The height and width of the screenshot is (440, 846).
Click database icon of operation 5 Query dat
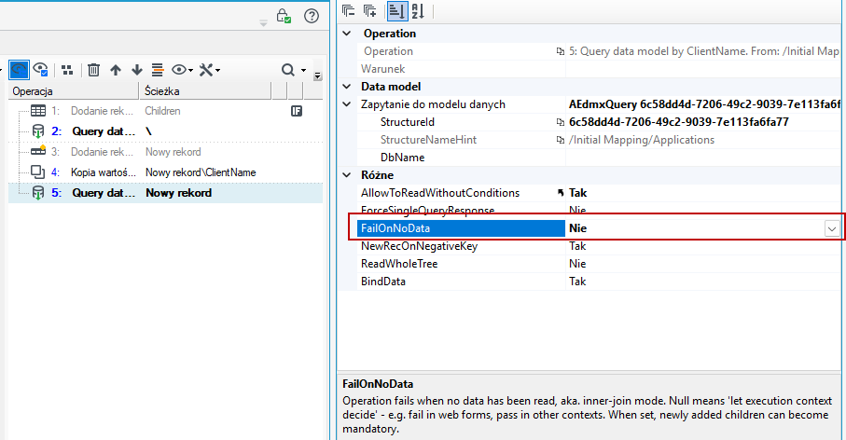pos(38,192)
